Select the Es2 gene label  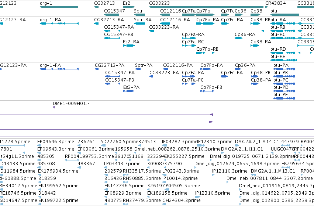(127, 3)
